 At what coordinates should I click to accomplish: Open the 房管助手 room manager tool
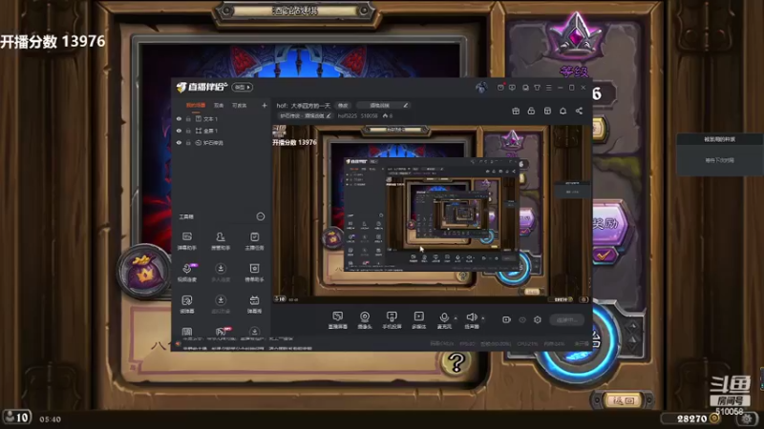pyautogui.click(x=221, y=241)
